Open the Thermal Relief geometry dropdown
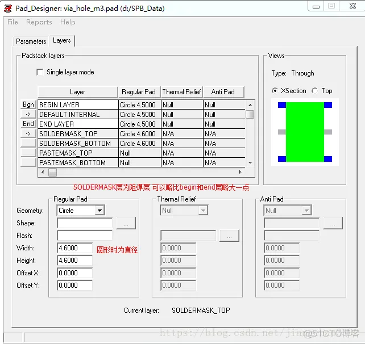This screenshot has width=365, height=344. (x=203, y=211)
